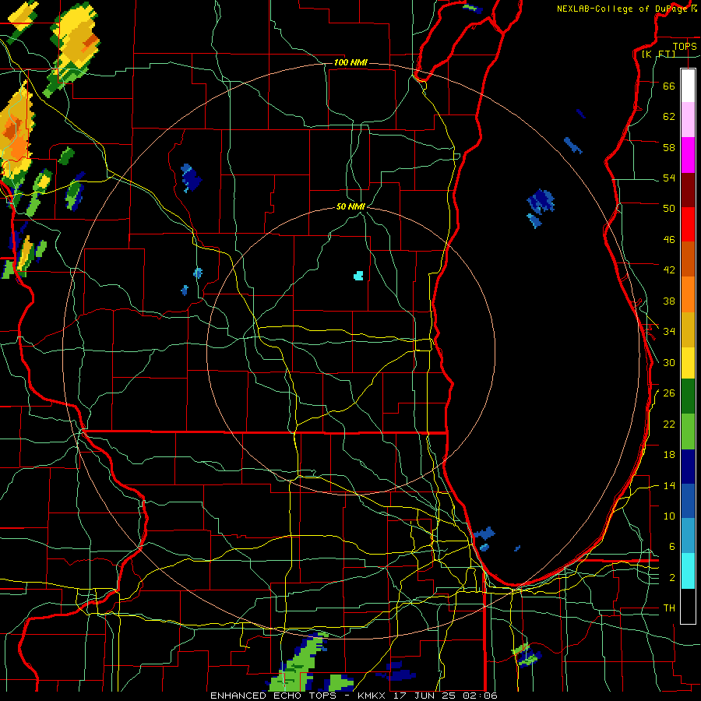Click the '6' legend value
This screenshot has width=701, height=701.
coord(672,547)
